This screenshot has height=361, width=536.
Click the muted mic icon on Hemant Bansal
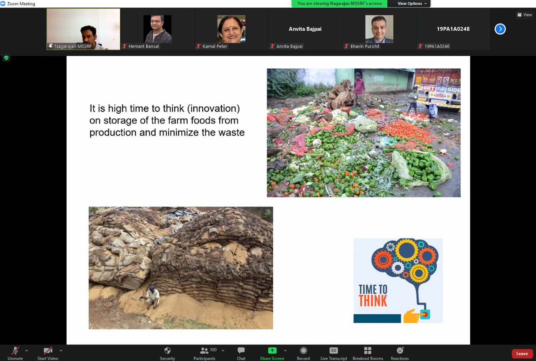(125, 46)
